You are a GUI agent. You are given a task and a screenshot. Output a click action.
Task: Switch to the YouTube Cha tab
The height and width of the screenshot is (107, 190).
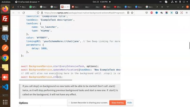coord(118,7)
